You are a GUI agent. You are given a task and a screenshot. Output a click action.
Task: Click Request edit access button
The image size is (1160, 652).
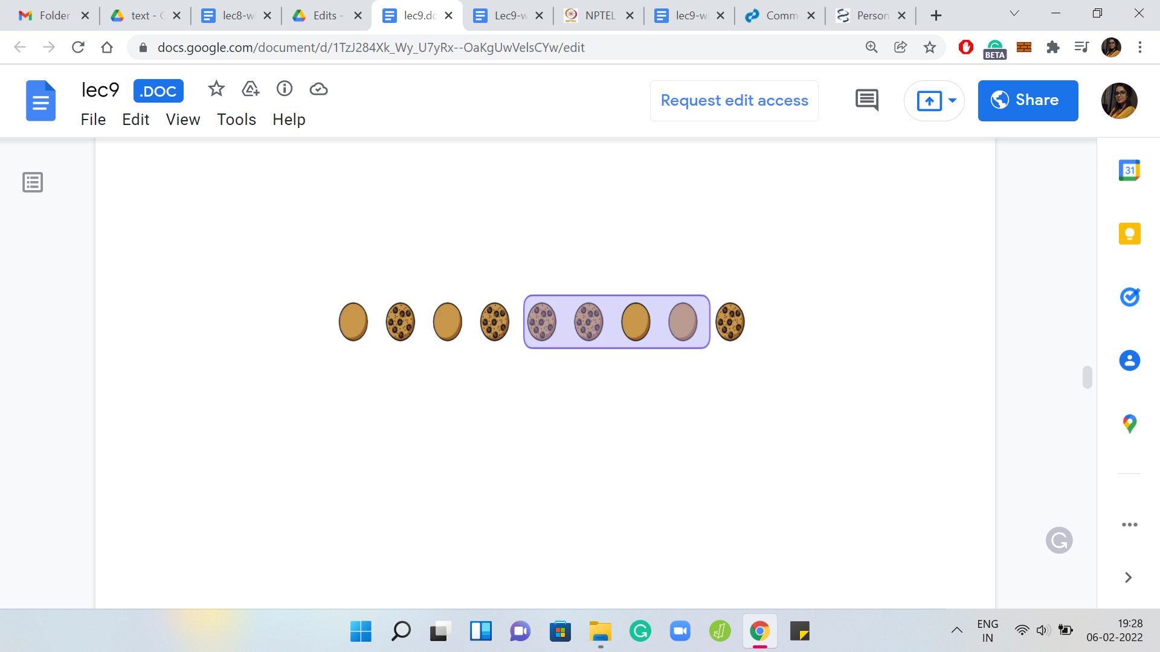pyautogui.click(x=734, y=100)
